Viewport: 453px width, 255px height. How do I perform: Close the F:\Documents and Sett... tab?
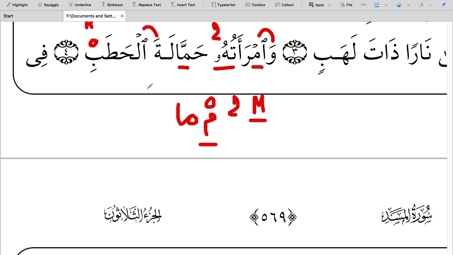click(x=122, y=16)
